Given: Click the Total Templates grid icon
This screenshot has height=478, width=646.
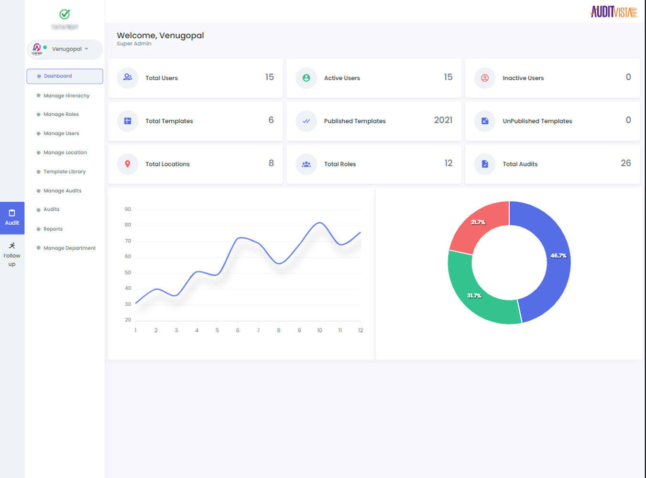Looking at the screenshot, I should pyautogui.click(x=128, y=121).
